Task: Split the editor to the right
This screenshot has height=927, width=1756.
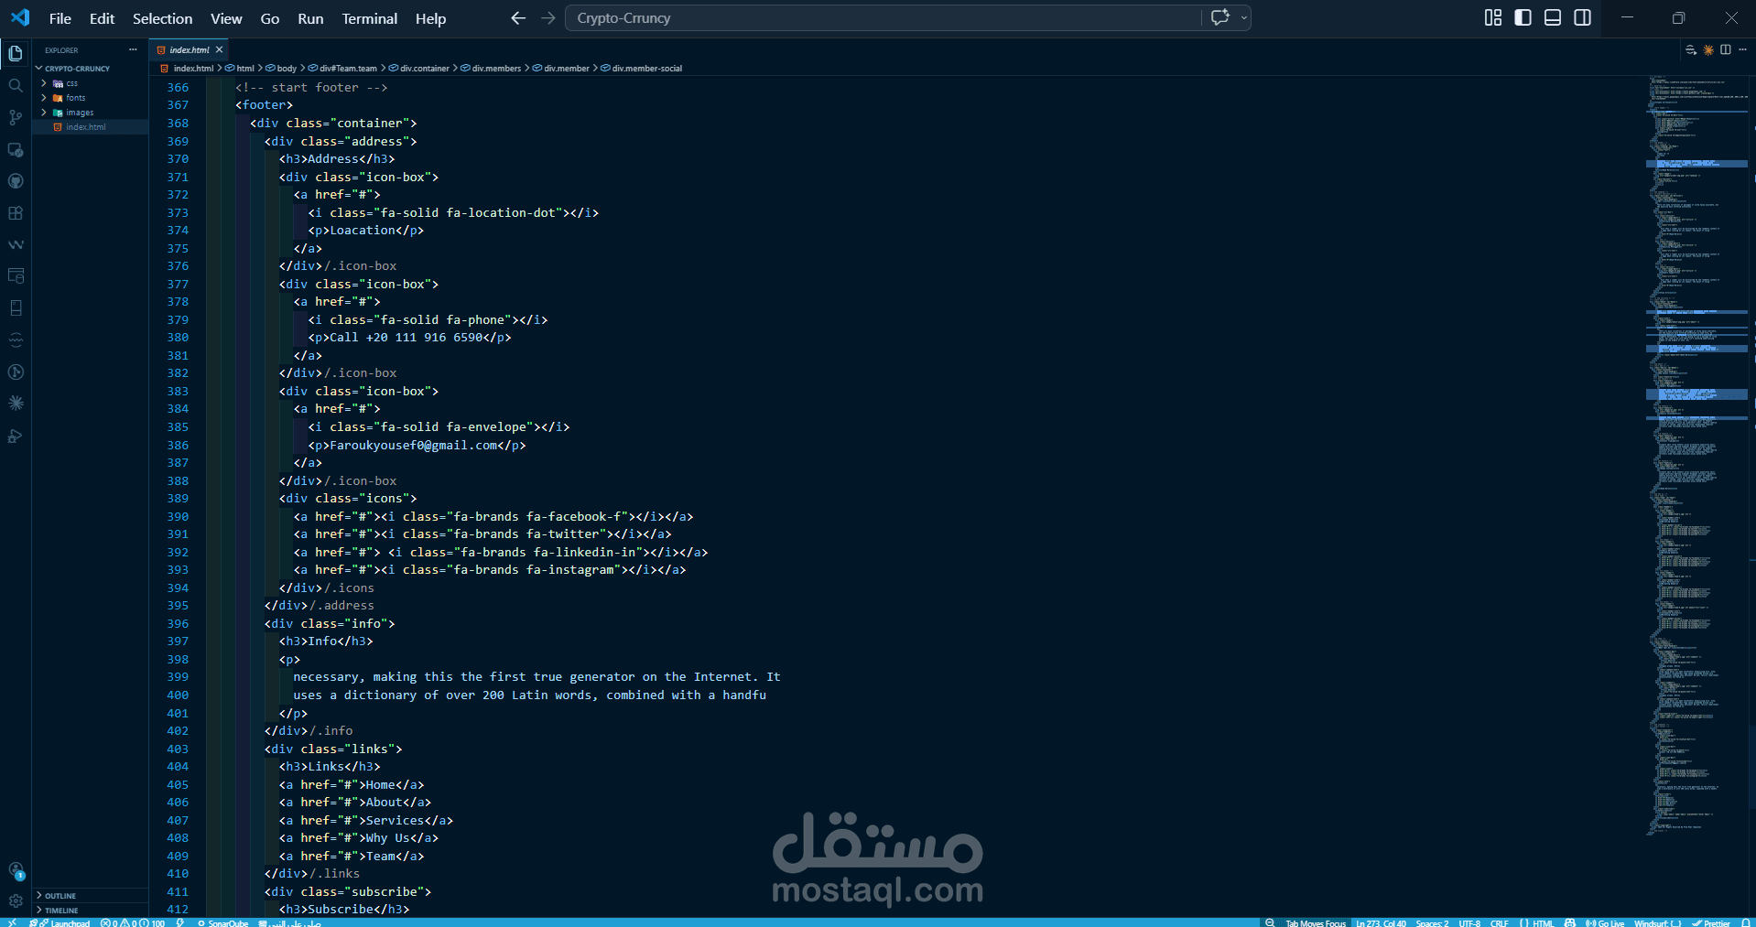Action: click(x=1726, y=50)
